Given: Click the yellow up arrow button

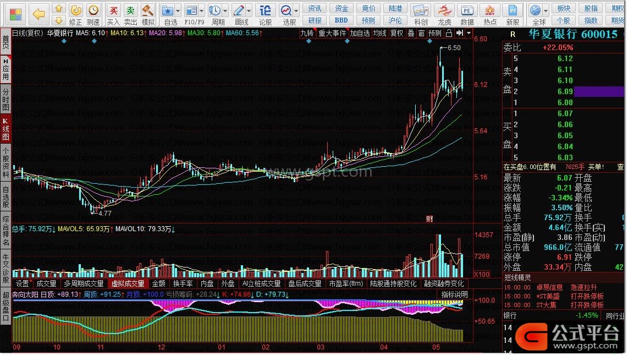Looking at the screenshot, I should coord(59,8).
